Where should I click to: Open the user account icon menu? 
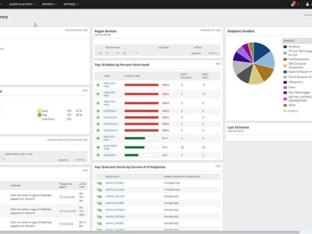tap(307, 4)
